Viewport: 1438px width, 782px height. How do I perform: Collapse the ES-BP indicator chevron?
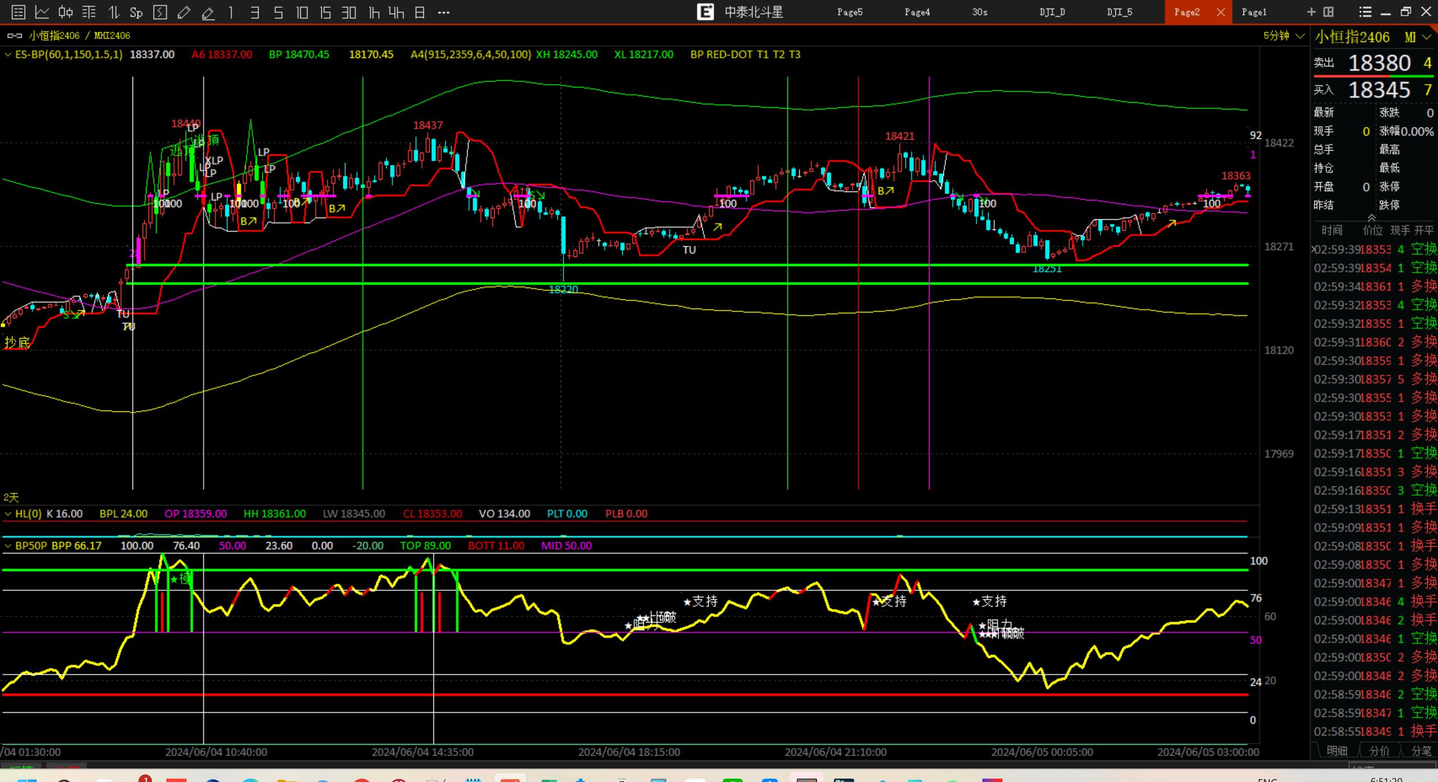pyautogui.click(x=8, y=54)
